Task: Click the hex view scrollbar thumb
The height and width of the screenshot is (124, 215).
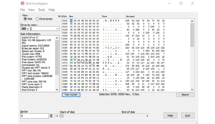Action: click(x=192, y=35)
